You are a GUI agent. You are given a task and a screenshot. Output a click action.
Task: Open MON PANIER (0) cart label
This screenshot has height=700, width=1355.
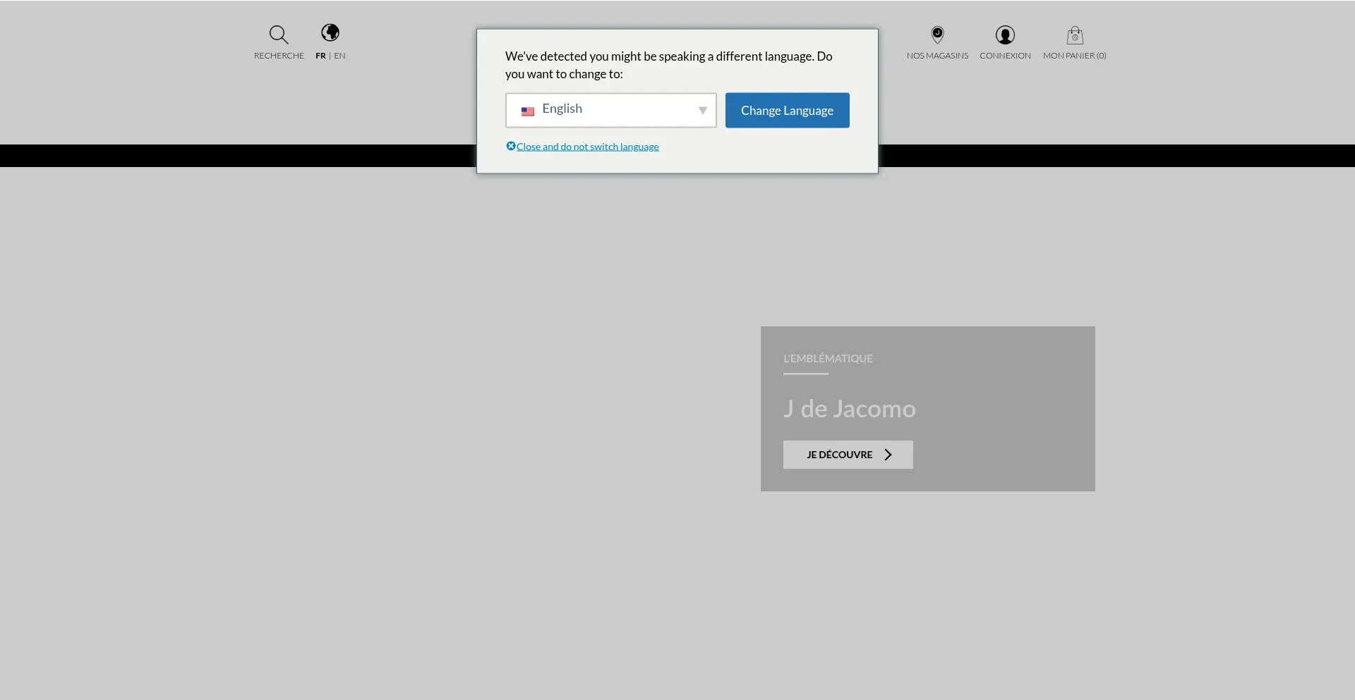click(x=1074, y=56)
